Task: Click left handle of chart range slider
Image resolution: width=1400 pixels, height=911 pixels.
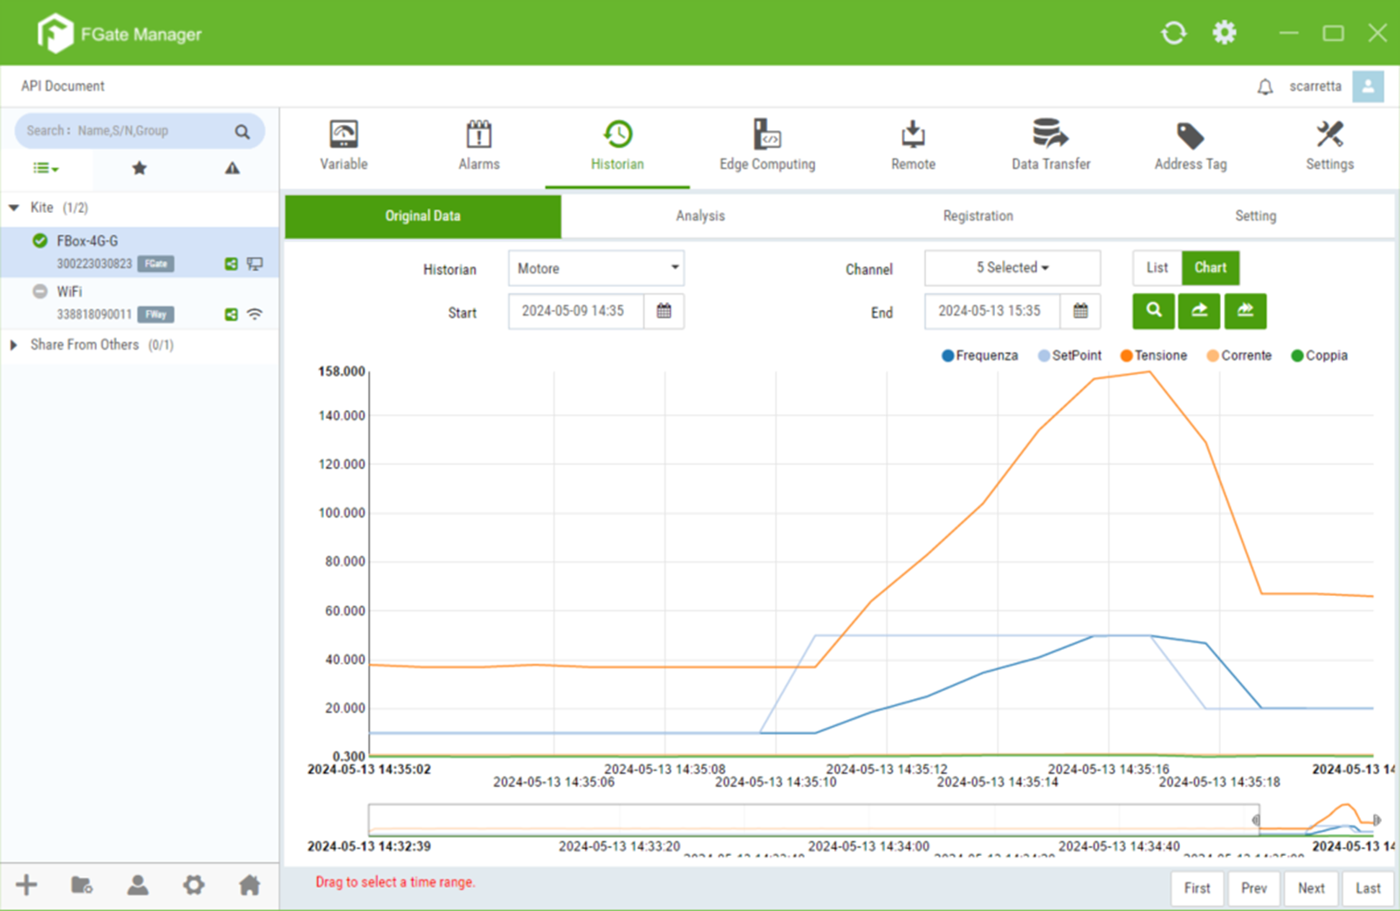Action: tap(1256, 820)
